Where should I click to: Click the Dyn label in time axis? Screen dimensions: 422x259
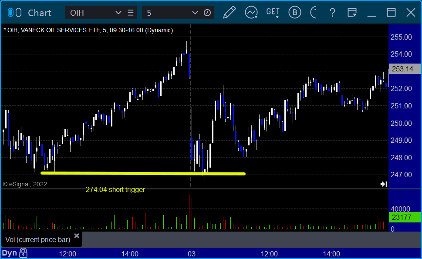click(10, 253)
